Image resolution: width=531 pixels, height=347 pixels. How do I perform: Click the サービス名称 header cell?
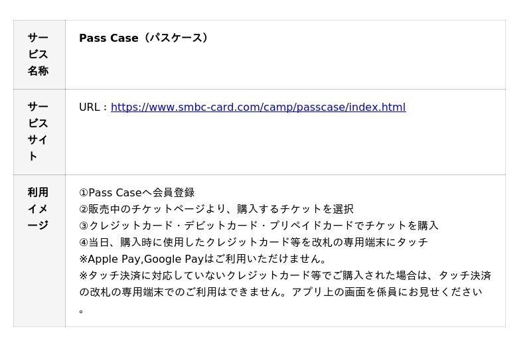pos(38,54)
